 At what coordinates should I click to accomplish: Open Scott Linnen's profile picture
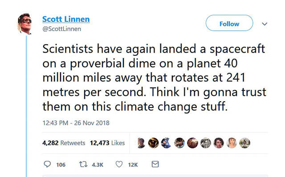click(25, 24)
